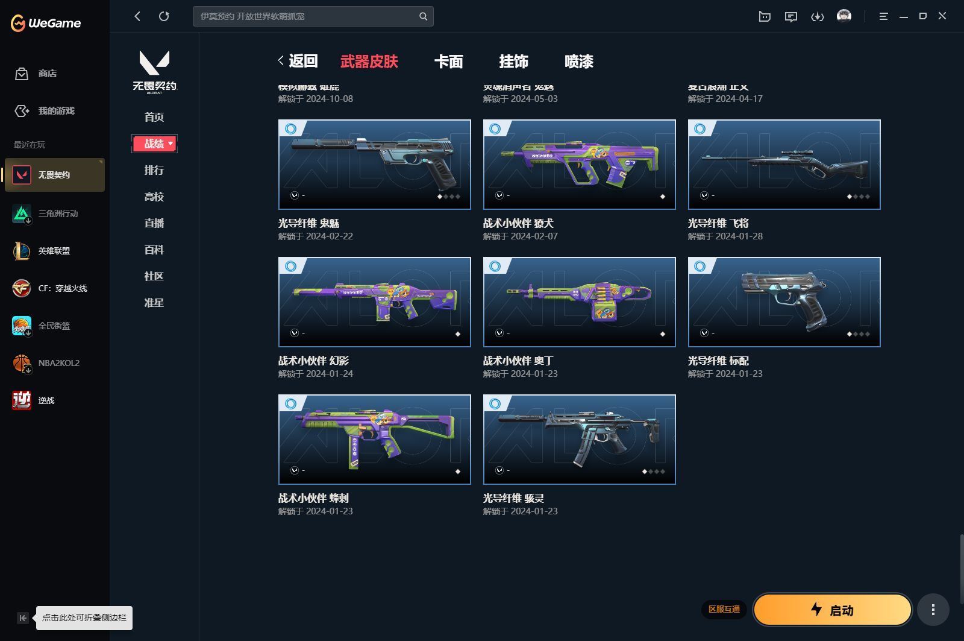This screenshot has height=641, width=964.
Task: Expand the 战绩 dropdown arrow
Action: [170, 144]
